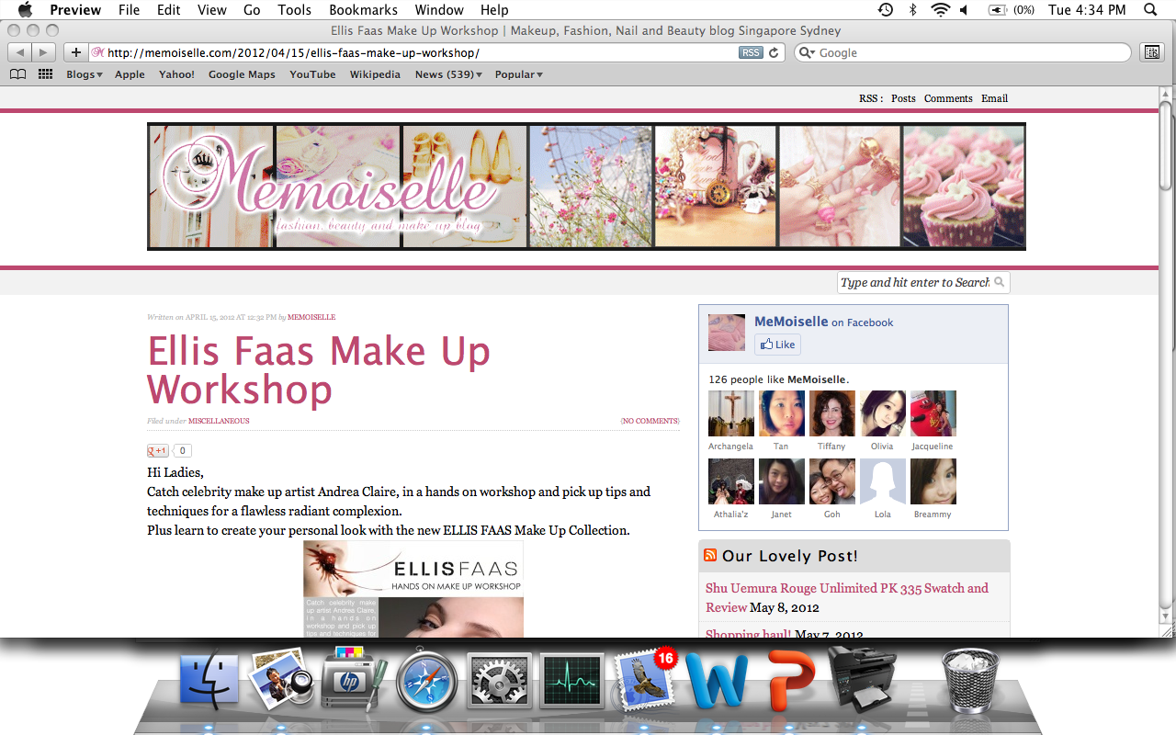Open the RSS Comments link
The width and height of the screenshot is (1176, 735).
click(x=948, y=98)
